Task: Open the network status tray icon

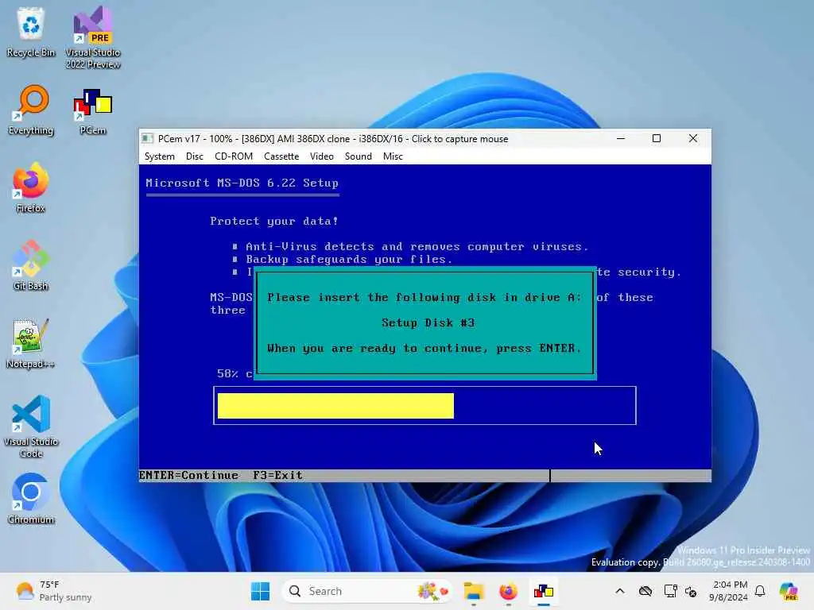Action: [x=670, y=591]
